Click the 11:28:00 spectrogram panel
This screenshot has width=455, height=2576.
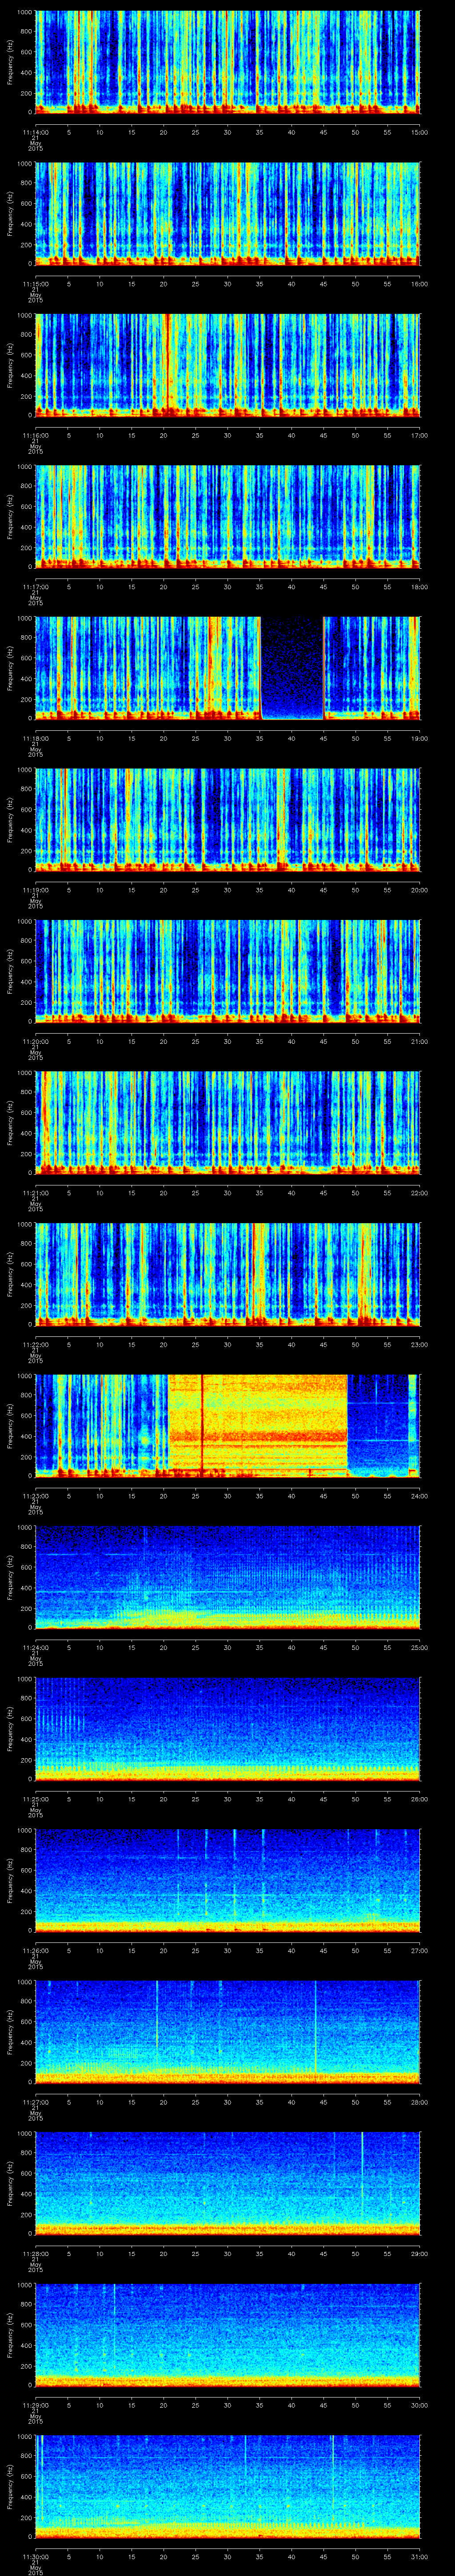[227, 2183]
